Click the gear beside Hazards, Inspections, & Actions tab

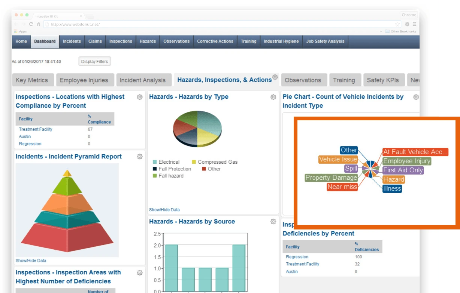tap(275, 76)
